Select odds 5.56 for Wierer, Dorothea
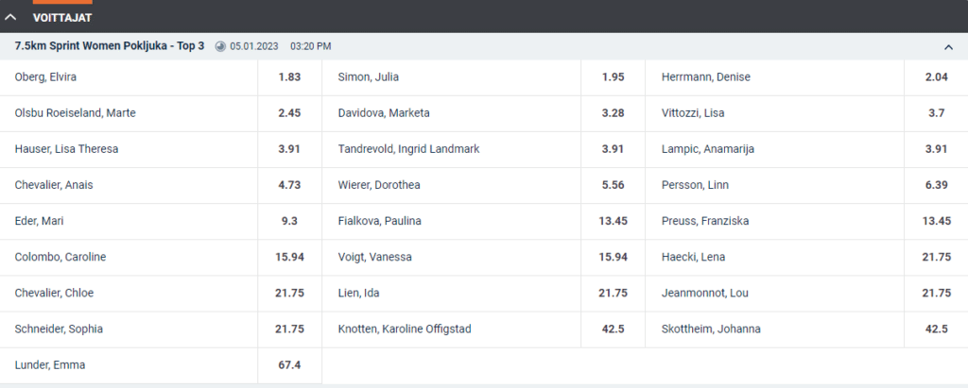968x388 pixels. [613, 185]
